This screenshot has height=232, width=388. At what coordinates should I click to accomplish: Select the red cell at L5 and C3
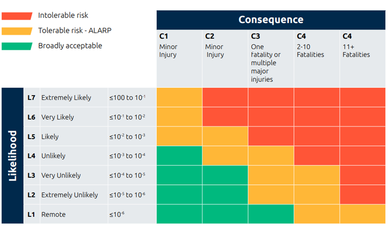pos(271,136)
